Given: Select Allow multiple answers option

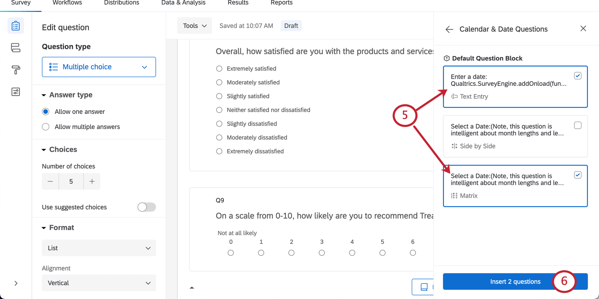Looking at the screenshot, I should pyautogui.click(x=46, y=127).
